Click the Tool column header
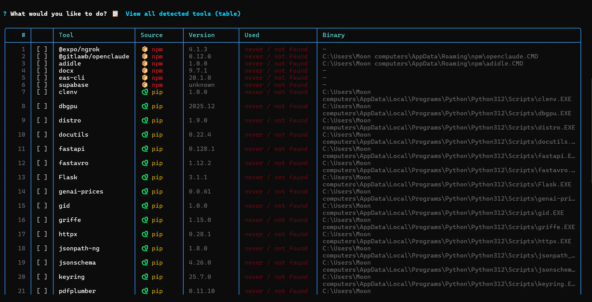 [66, 35]
